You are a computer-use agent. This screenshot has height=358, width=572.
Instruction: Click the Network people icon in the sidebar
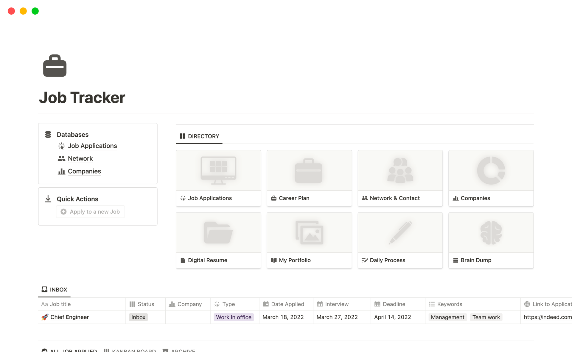click(x=61, y=158)
